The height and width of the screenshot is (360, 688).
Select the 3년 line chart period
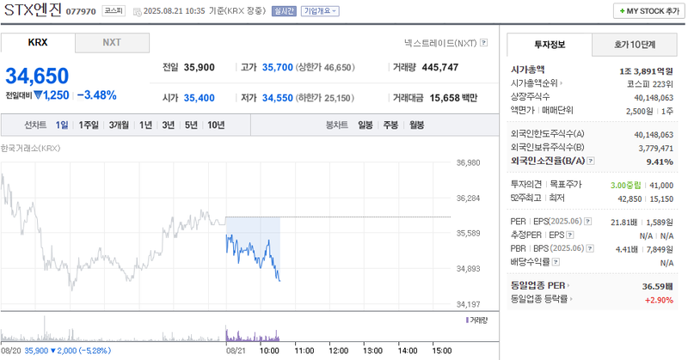coord(169,125)
